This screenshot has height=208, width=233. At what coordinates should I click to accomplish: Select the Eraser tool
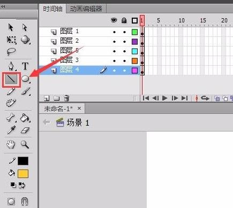click(25, 130)
